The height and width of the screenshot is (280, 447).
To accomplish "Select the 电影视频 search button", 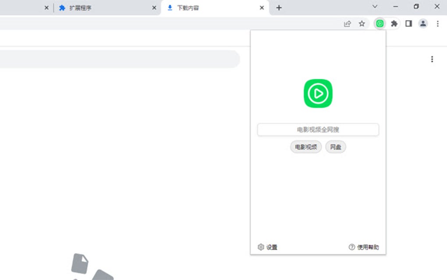I will tap(306, 147).
